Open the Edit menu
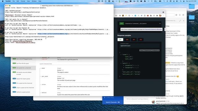Screen dimensions: 198x111 point(18,1)
